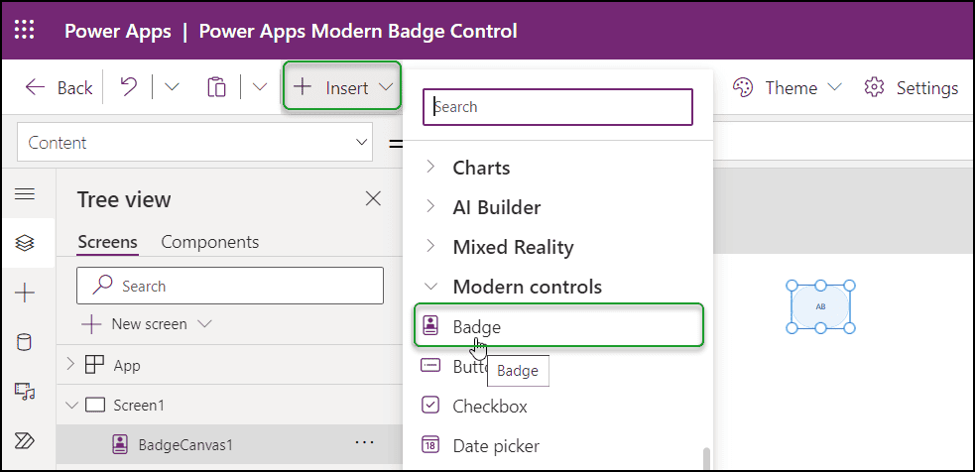Click the Badge control icon
975x472 pixels.
[x=430, y=325]
